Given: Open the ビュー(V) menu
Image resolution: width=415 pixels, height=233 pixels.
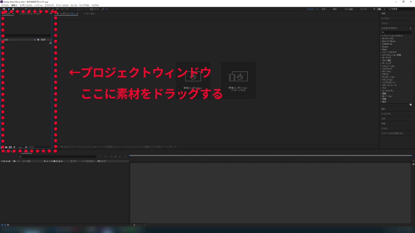Looking at the screenshot, I should pos(74,5).
